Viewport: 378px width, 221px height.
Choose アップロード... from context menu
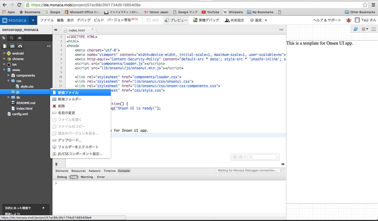(x=81, y=140)
